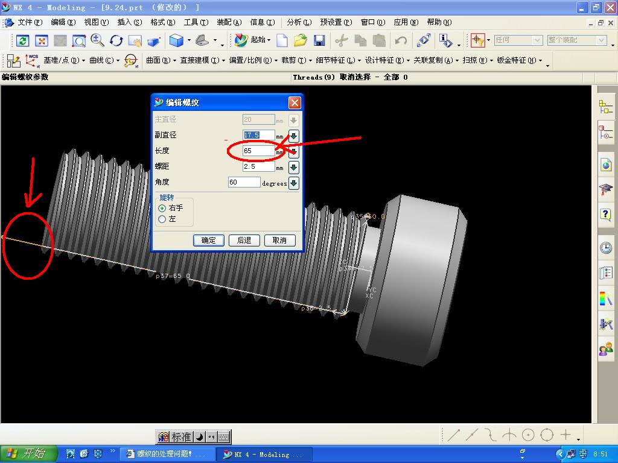Open the 分析 menu
The height and width of the screenshot is (463, 618).
click(x=299, y=22)
